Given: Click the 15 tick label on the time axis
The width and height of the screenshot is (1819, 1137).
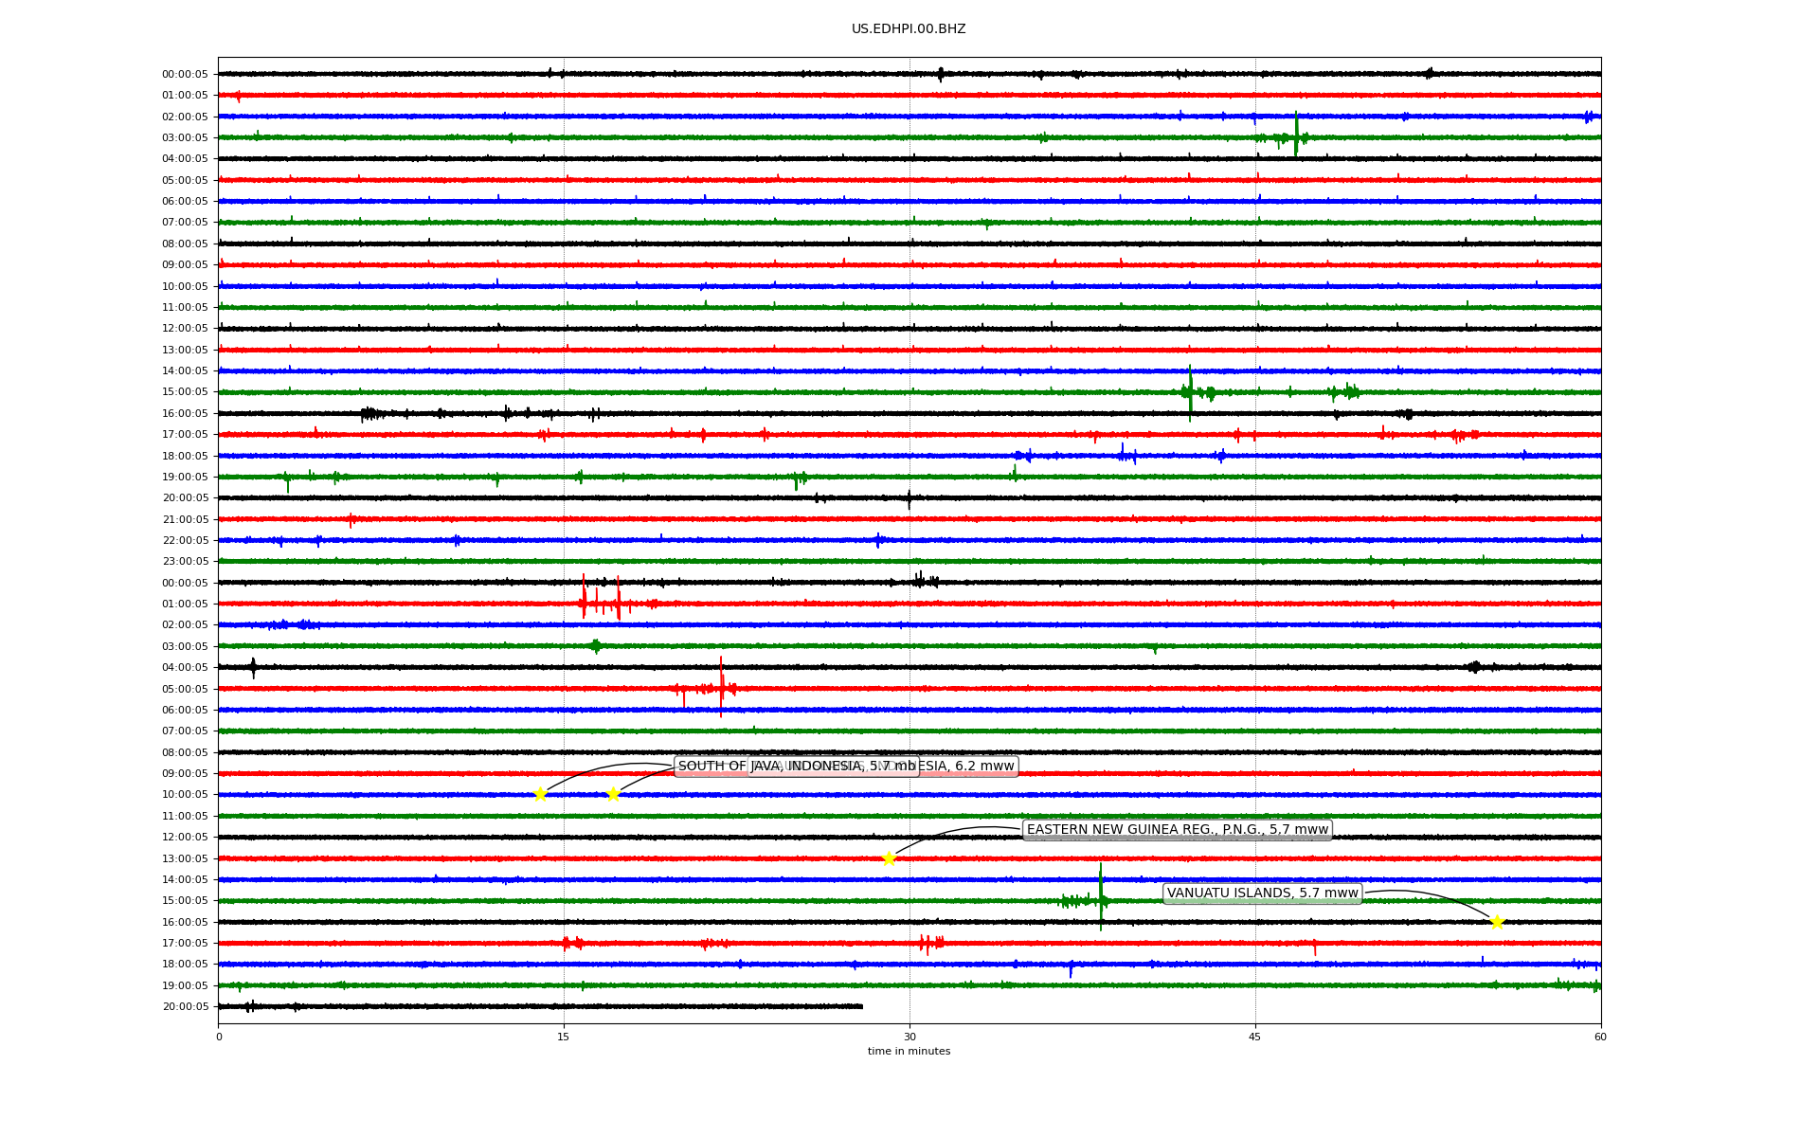Looking at the screenshot, I should [564, 1037].
